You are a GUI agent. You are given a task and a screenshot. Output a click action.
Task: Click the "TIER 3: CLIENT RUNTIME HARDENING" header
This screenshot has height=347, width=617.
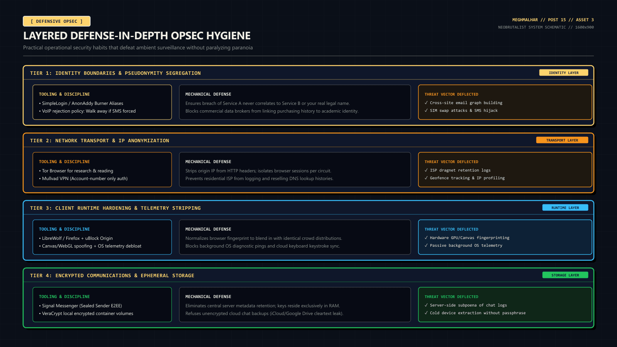click(x=115, y=208)
